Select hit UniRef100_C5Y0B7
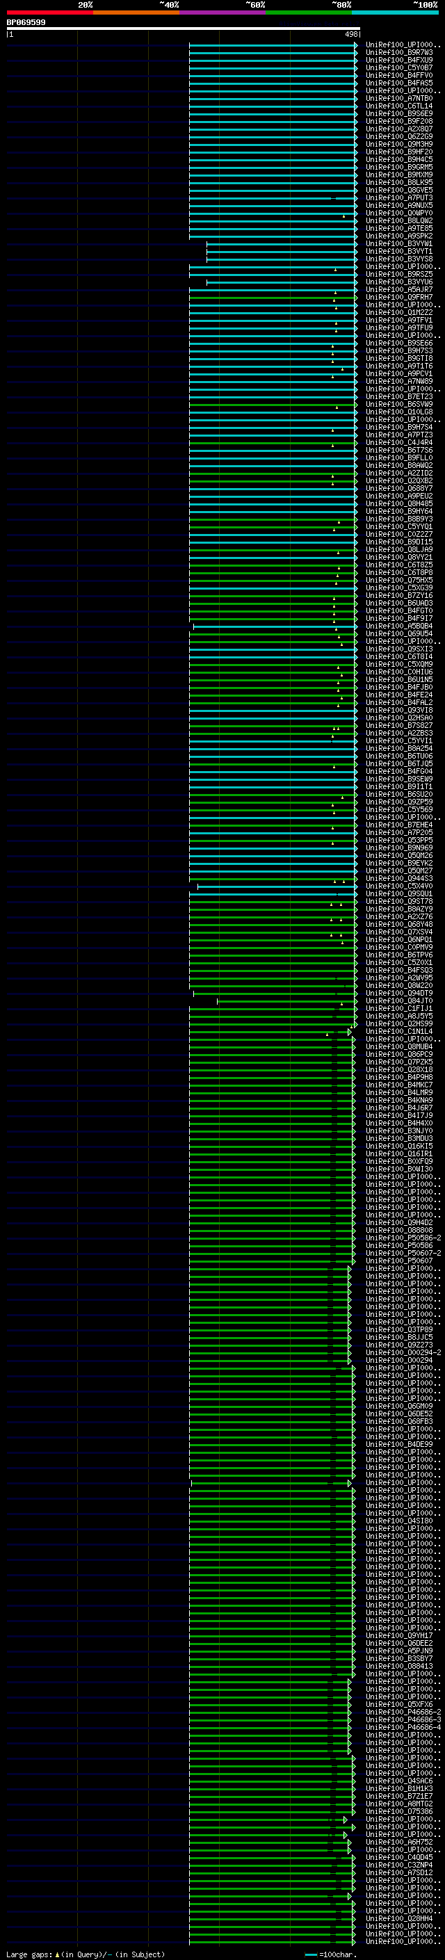Image resolution: width=445 pixels, height=1960 pixels. 399,67
